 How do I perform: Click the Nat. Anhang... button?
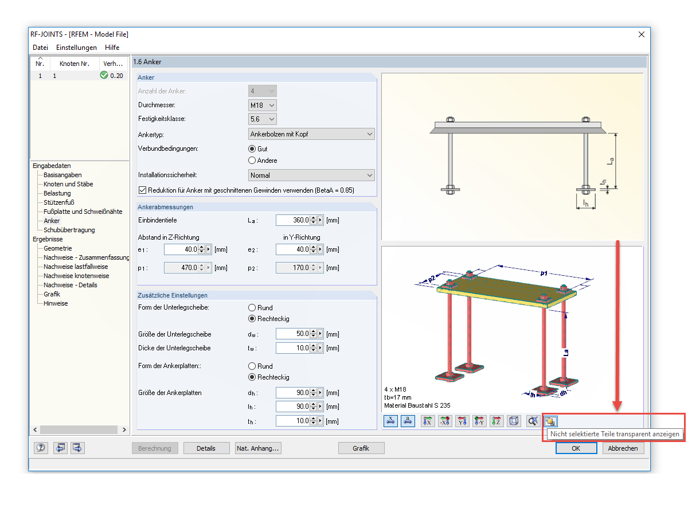[x=258, y=448]
